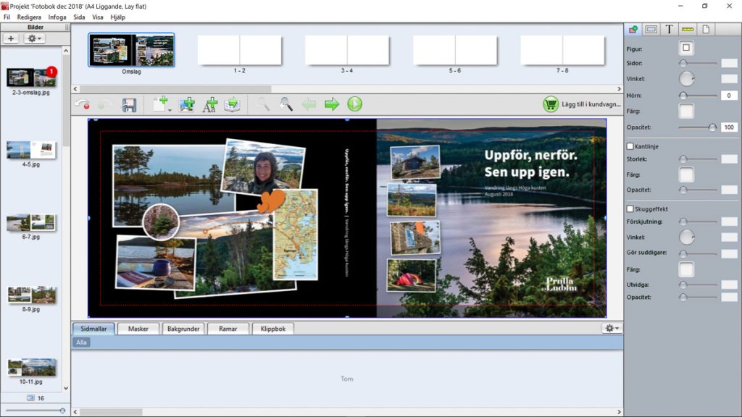Open the Hjälp menu

(x=117, y=17)
